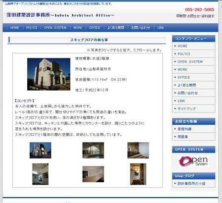Open LINK in the contents sidebar menu
222x203 pixels.
click(194, 101)
